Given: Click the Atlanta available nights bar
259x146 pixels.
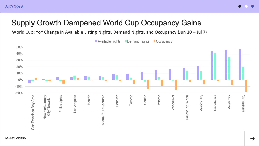Looking at the screenshot, I should [156, 75].
